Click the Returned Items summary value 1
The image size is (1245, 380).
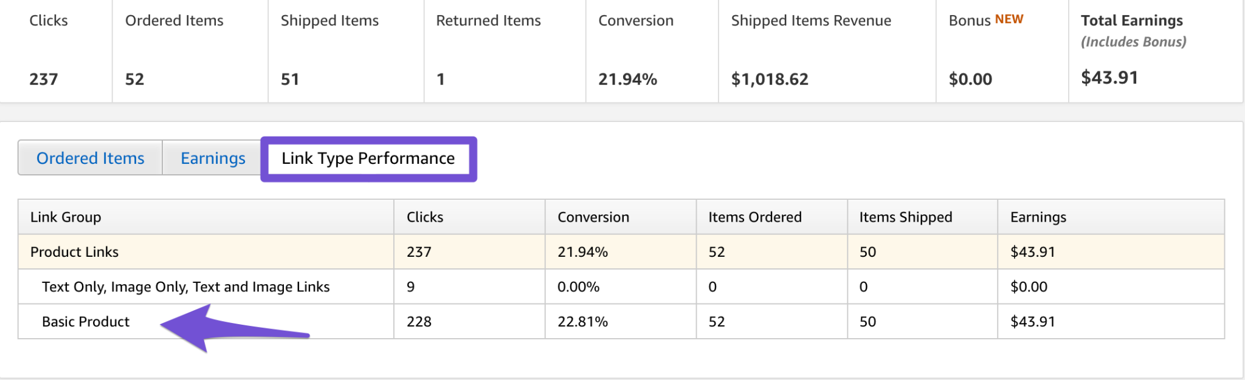click(441, 79)
